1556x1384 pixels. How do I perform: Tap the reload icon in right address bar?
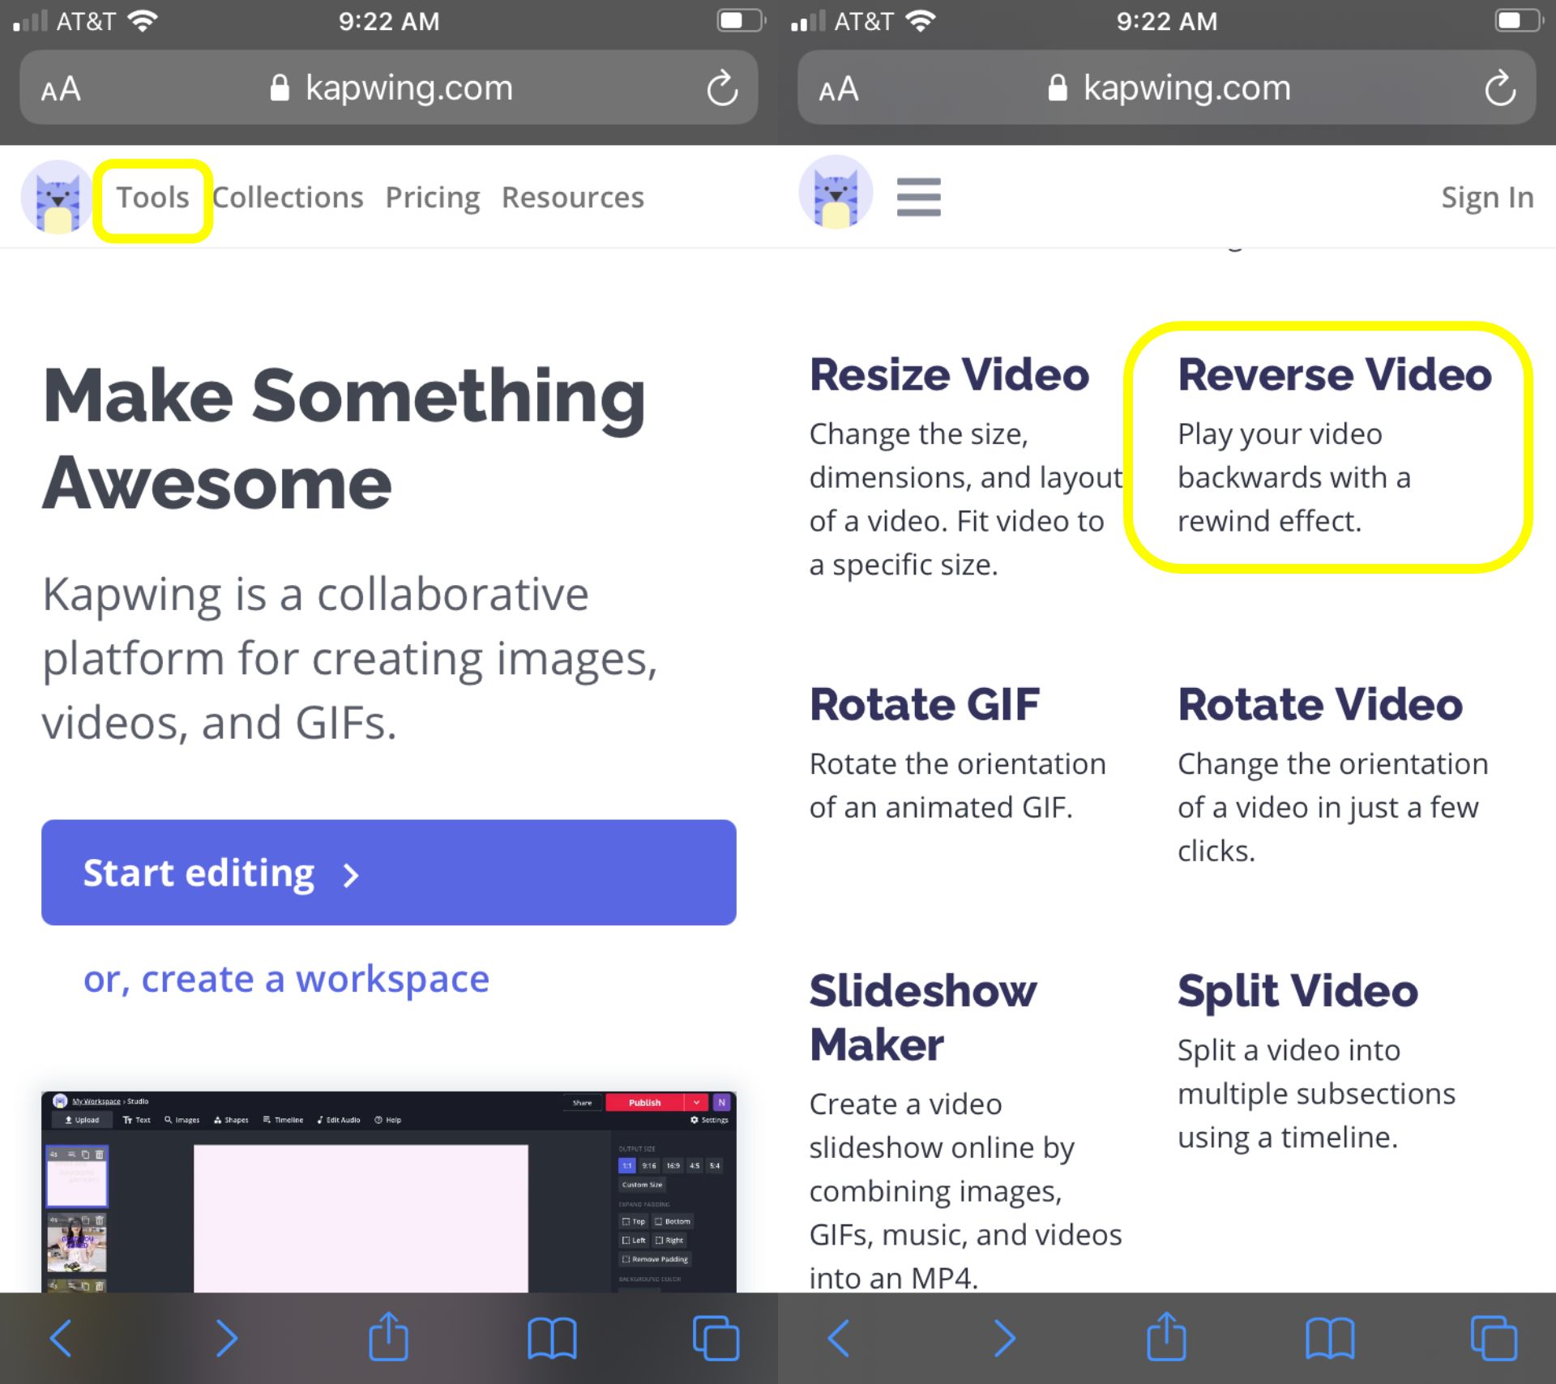click(1499, 88)
